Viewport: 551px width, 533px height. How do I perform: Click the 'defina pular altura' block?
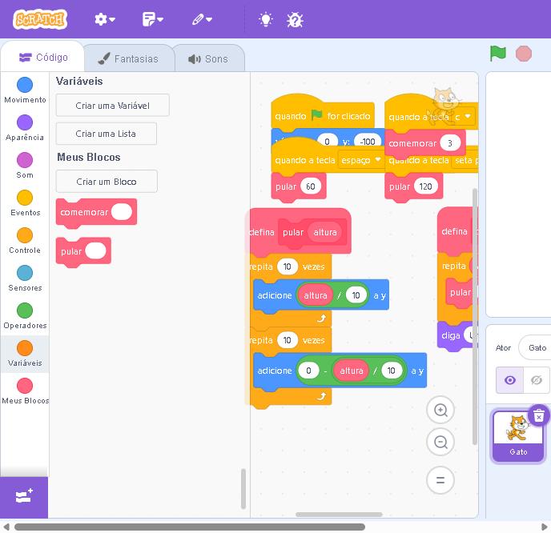263,232
